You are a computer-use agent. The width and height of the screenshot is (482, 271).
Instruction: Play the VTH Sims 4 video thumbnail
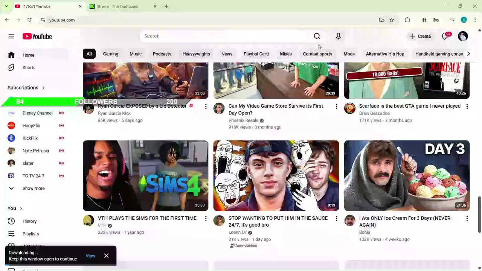point(145,175)
